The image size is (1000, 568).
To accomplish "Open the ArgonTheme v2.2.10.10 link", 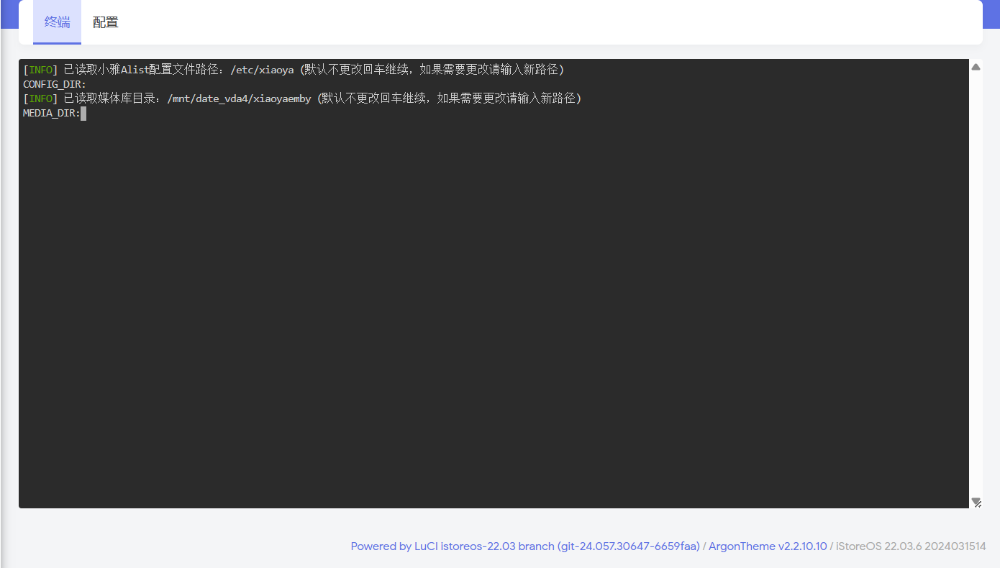I will (768, 546).
